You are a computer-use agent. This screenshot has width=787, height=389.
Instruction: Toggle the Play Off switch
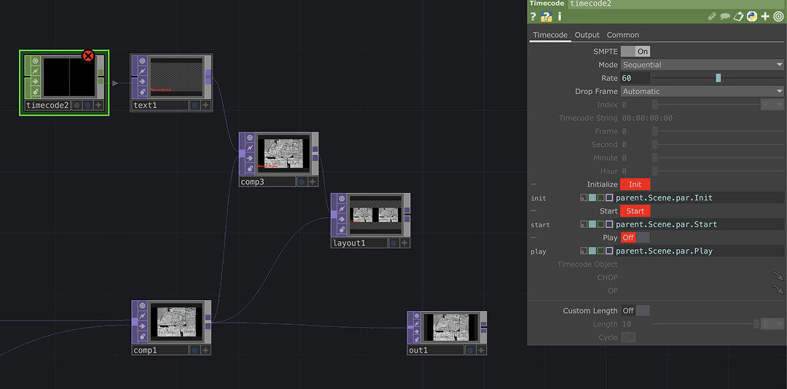(x=635, y=237)
